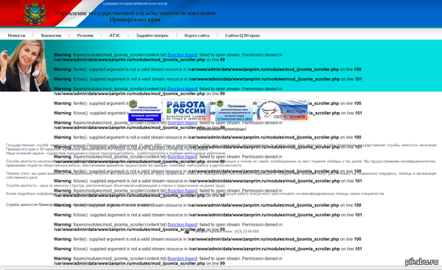Follow the first function.fopen link
The image size is (442, 270).
[x=183, y=55]
